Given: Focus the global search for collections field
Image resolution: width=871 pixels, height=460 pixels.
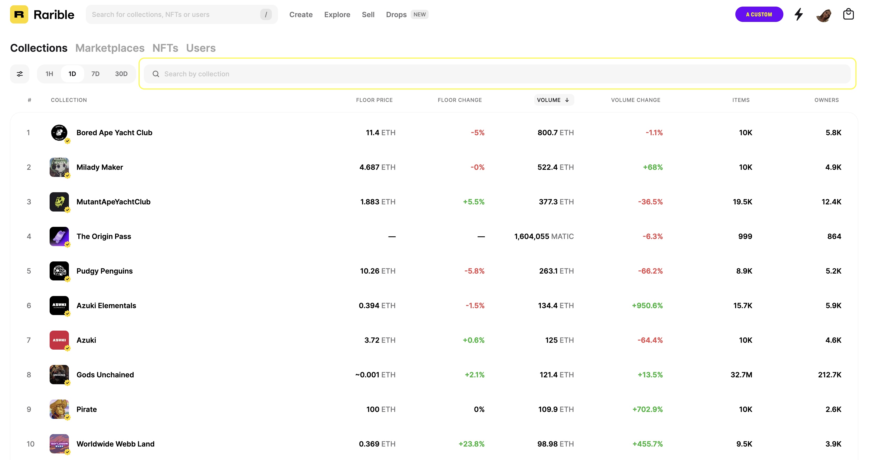Looking at the screenshot, I should tap(182, 15).
